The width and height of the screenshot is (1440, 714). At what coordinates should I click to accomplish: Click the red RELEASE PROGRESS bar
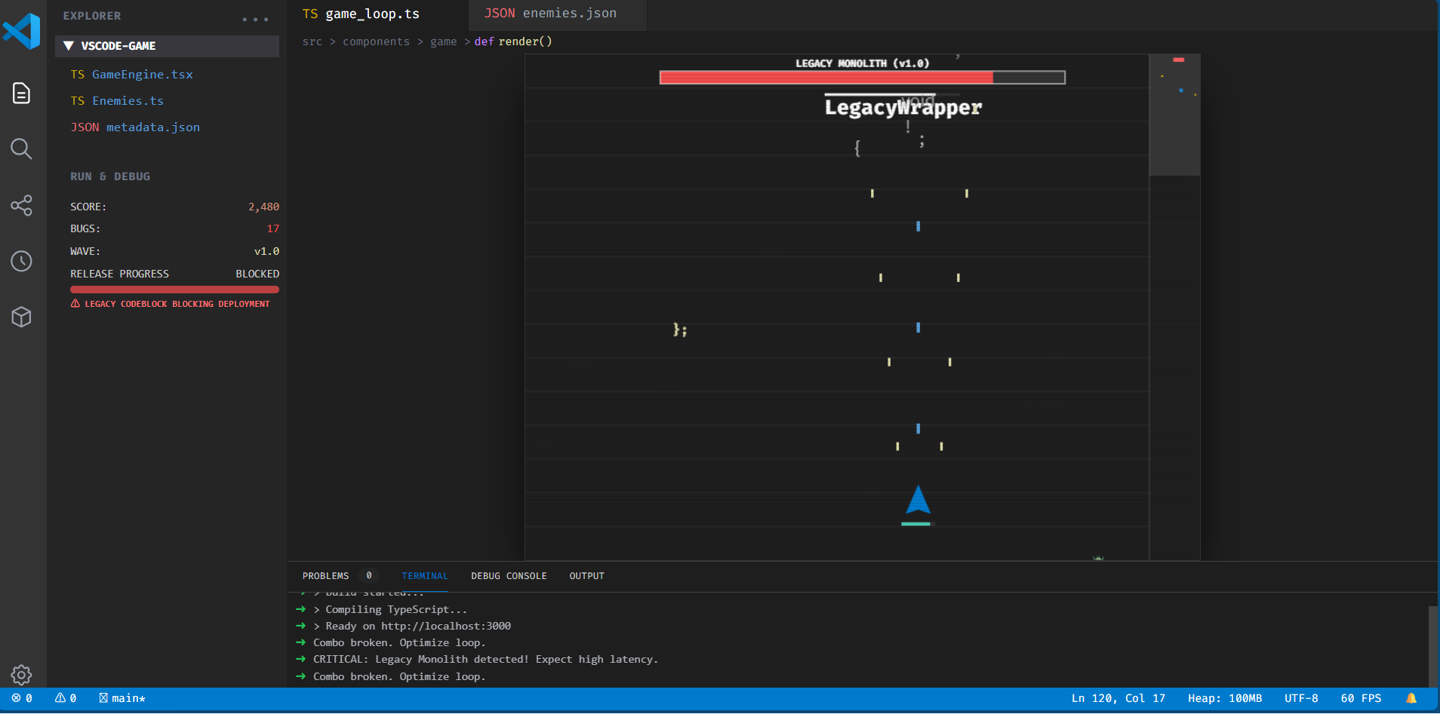click(x=174, y=290)
